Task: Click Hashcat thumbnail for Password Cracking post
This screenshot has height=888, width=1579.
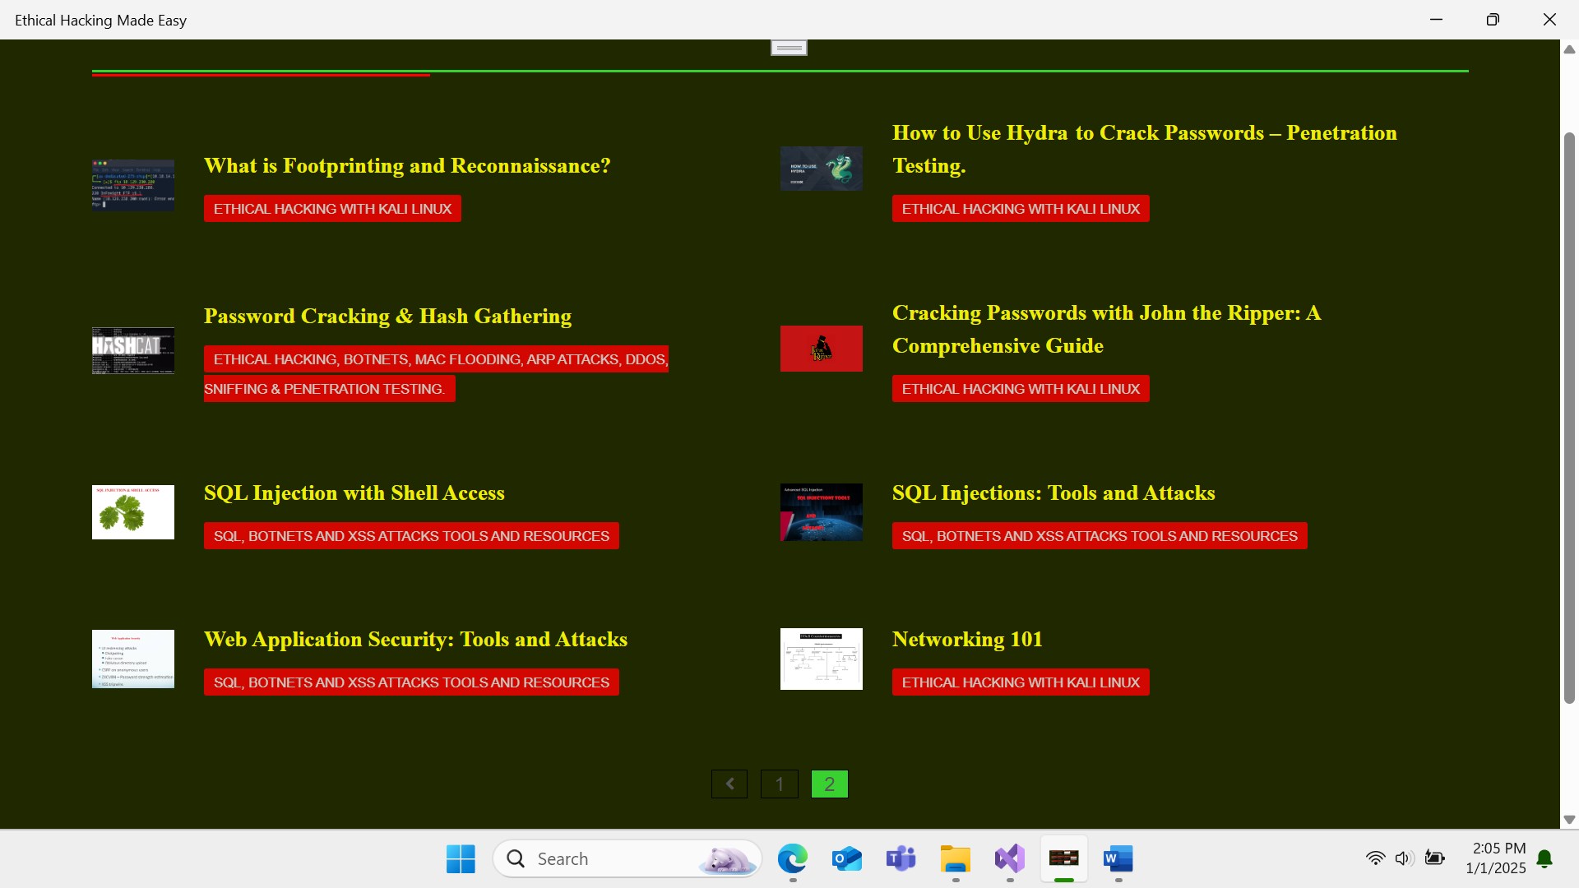Action: point(133,351)
